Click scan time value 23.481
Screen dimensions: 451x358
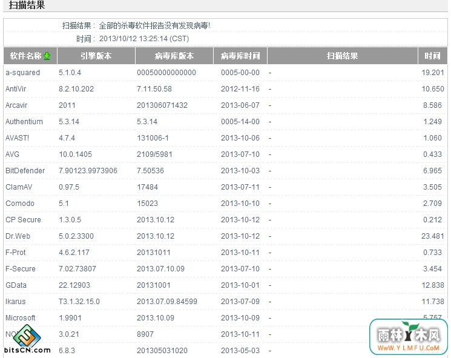click(x=433, y=236)
